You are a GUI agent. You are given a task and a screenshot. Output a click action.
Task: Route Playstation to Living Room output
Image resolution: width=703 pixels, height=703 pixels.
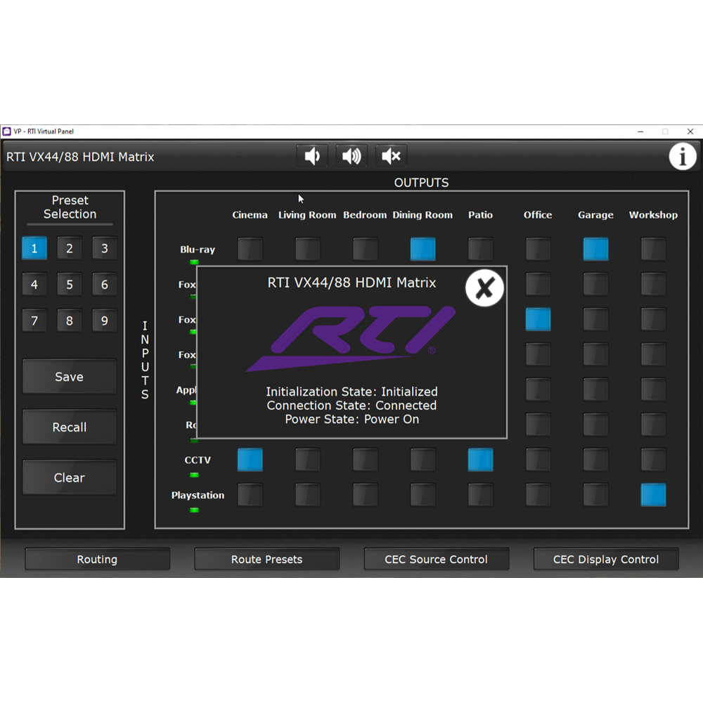[x=307, y=495]
